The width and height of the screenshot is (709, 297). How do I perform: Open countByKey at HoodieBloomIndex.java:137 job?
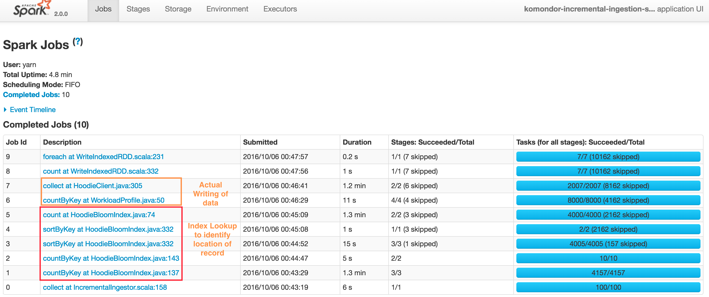point(111,273)
